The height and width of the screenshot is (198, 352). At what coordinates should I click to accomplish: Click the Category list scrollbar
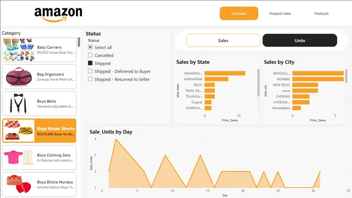79,42
